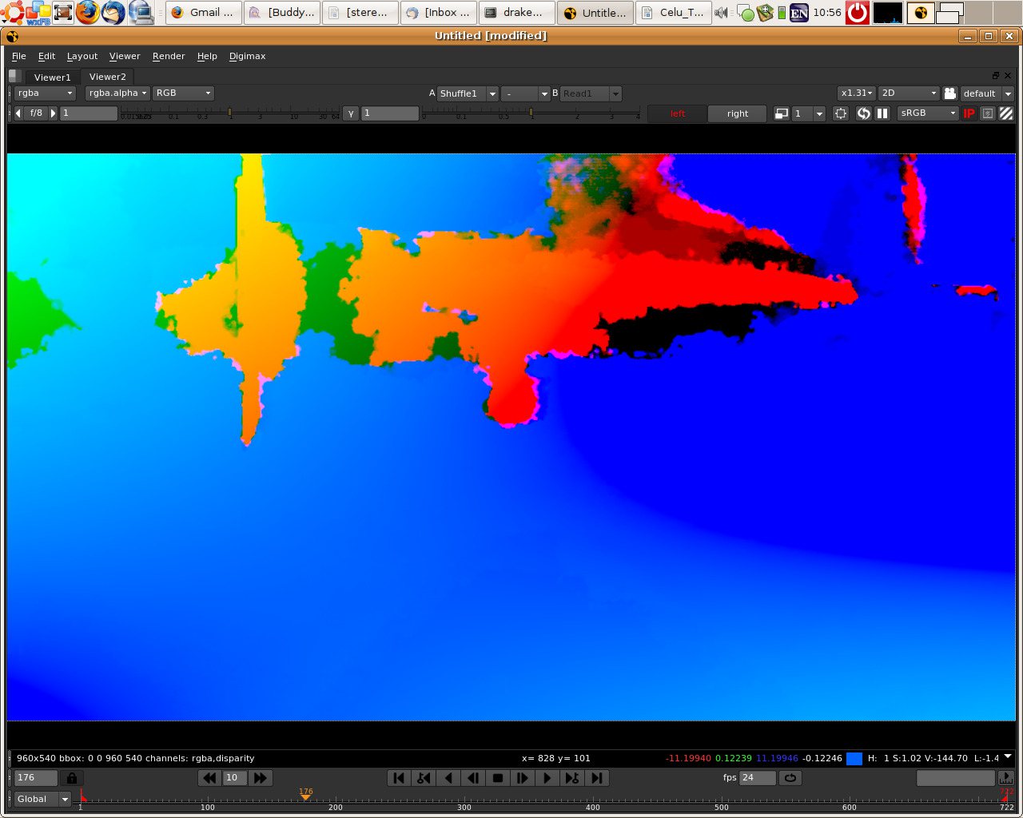Click the proxy mode downrez icon
This screenshot has height=818, width=1023.
coord(781,113)
